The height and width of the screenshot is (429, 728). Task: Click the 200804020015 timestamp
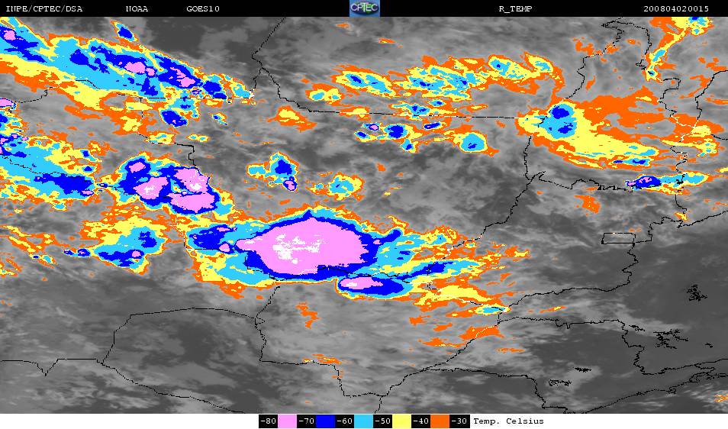[676, 9]
